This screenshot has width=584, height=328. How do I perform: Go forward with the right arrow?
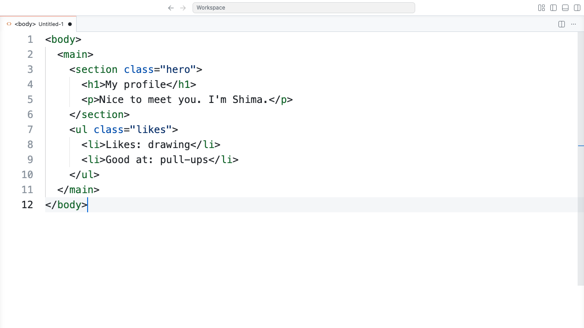click(183, 8)
